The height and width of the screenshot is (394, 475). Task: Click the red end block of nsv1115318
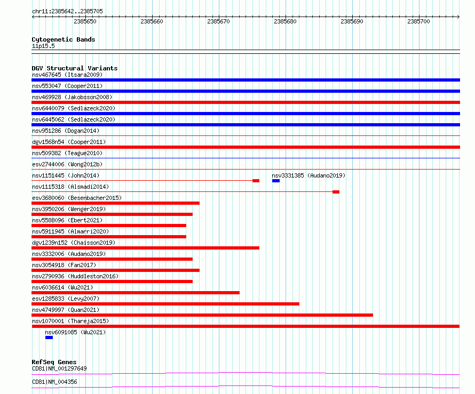[336, 192]
